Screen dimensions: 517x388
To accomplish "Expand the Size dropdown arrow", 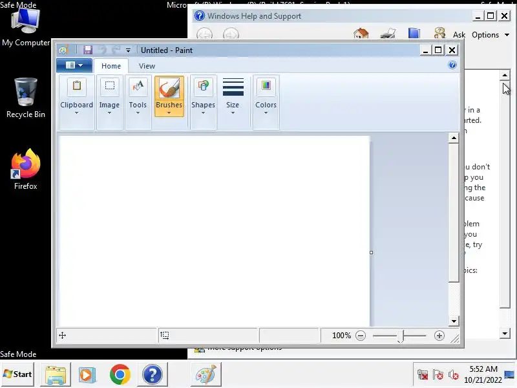I will pos(233,113).
